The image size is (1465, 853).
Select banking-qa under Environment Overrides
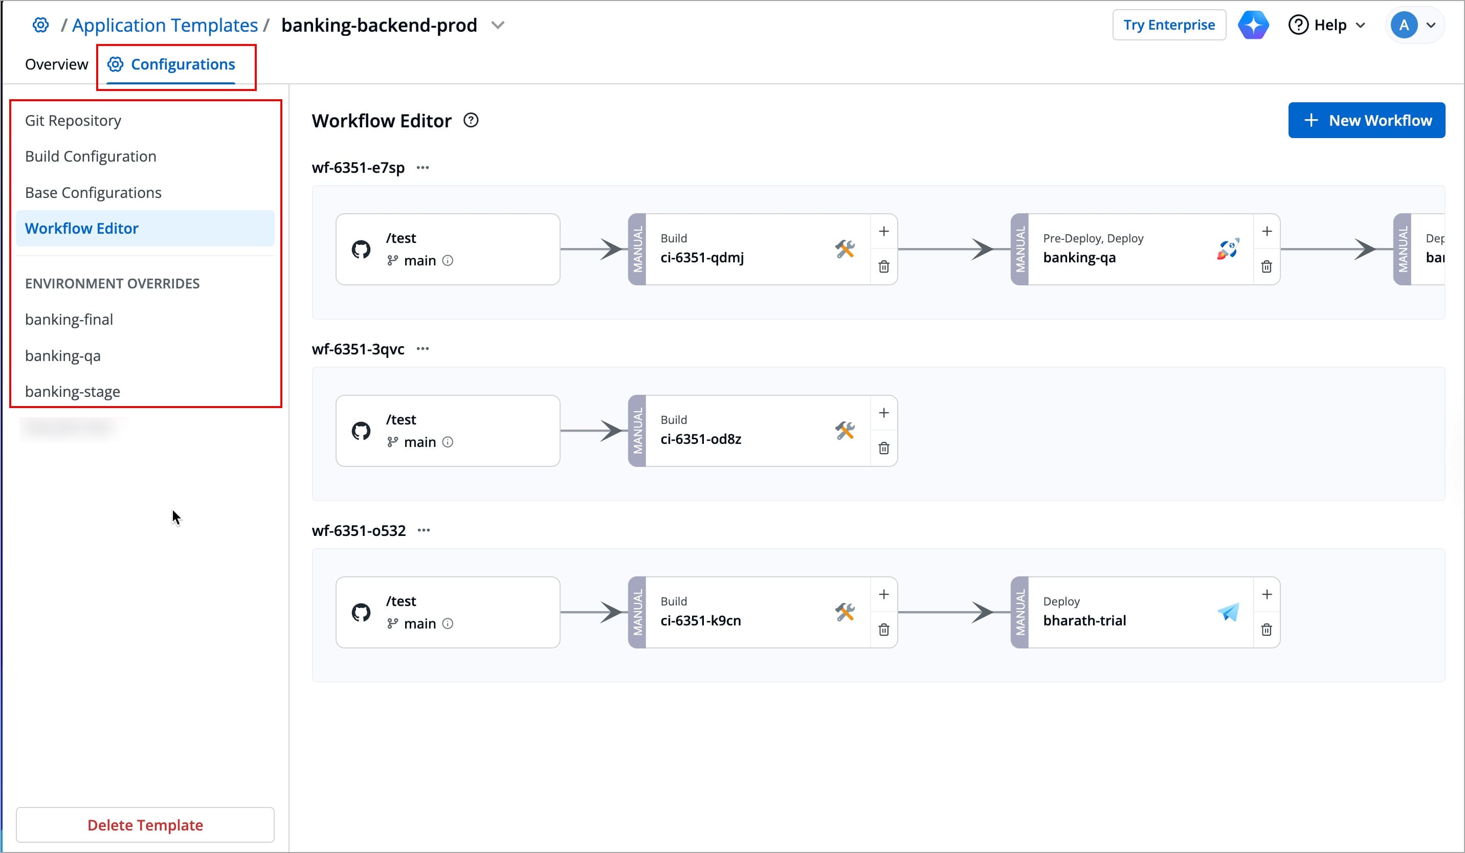point(63,355)
